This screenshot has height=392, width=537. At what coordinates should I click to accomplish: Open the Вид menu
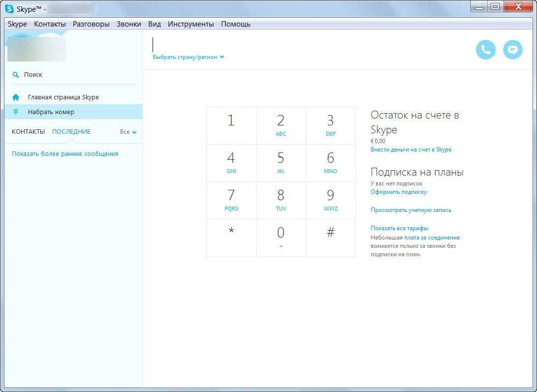click(x=155, y=24)
